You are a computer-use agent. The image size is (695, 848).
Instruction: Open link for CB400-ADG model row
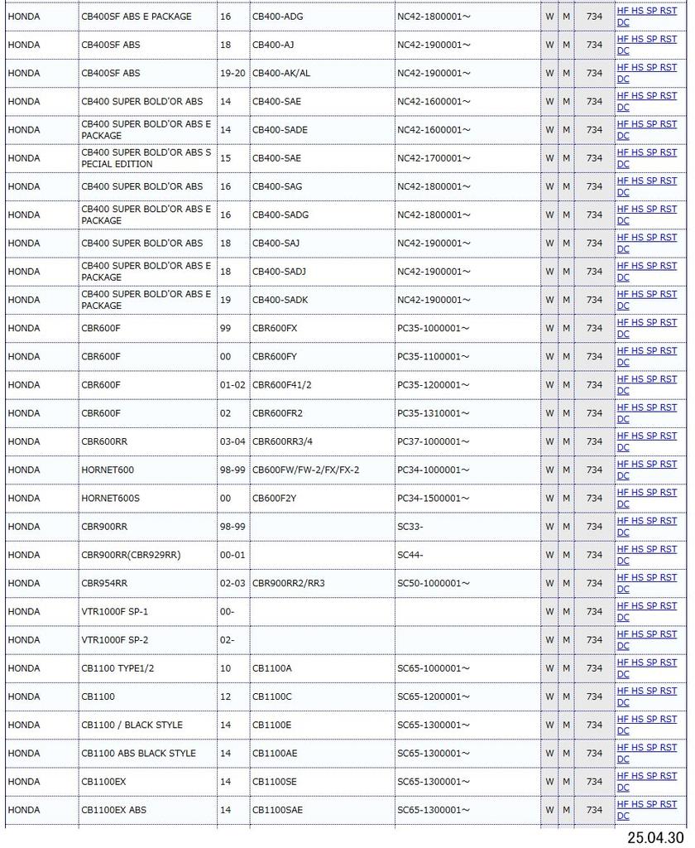[x=646, y=11]
